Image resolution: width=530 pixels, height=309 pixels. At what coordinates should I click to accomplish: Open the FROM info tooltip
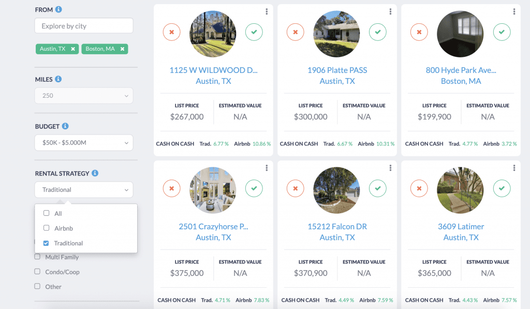pyautogui.click(x=57, y=9)
